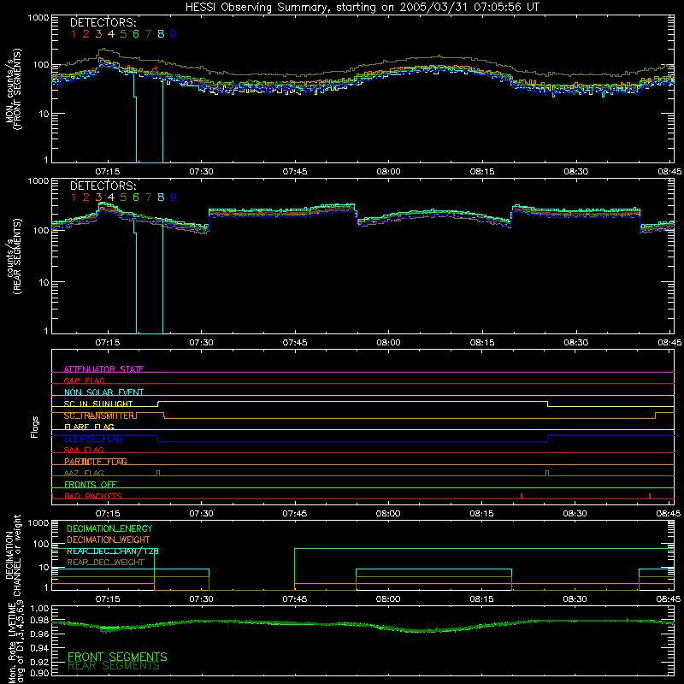The height and width of the screenshot is (684, 684).
Task: Click the GAP_FLAG label
Action: (84, 380)
